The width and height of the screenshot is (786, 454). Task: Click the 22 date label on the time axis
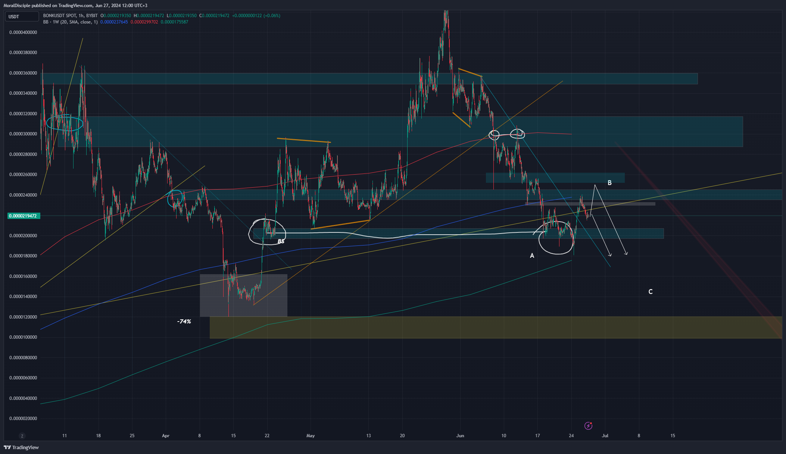pos(267,436)
